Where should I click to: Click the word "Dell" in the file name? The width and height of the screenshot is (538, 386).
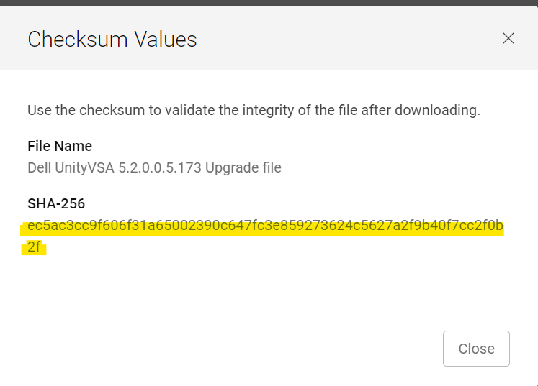(x=39, y=167)
